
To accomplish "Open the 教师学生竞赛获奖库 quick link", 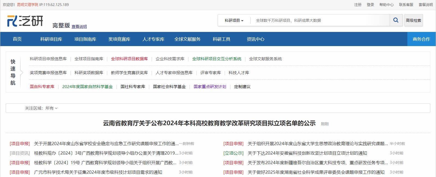I will (129, 73).
